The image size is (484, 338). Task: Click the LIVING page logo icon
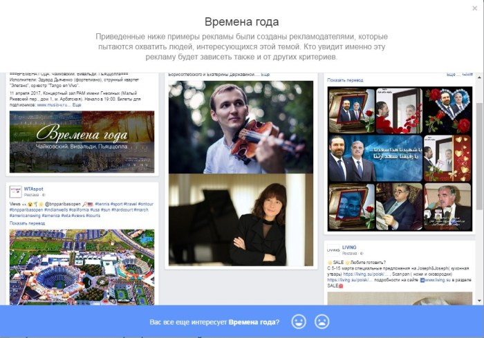[333, 250]
